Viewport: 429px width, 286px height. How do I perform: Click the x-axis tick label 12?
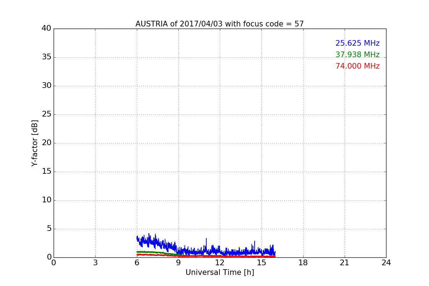click(220, 263)
